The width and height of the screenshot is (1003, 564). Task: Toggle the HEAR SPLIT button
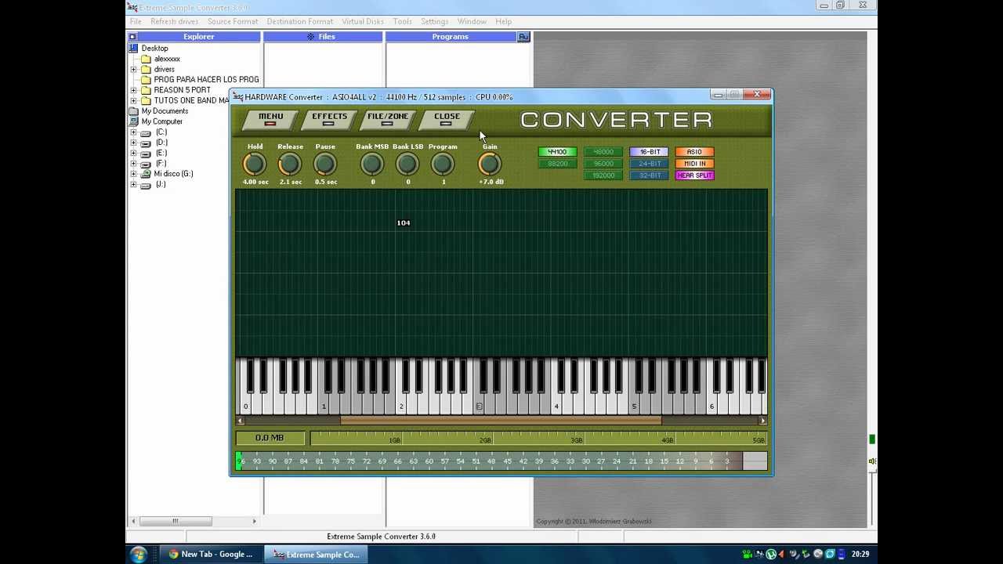(694, 175)
